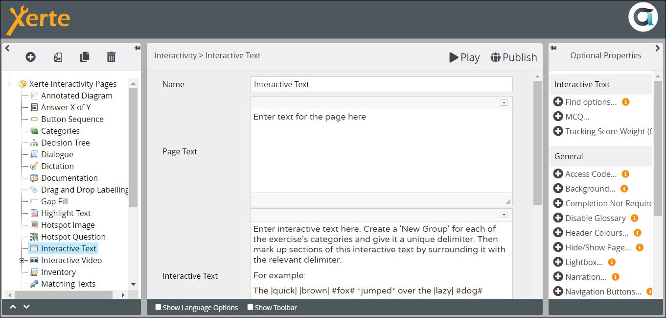The height and width of the screenshot is (318, 666).
Task: Click the duplicate page icon
Action: [x=85, y=57]
